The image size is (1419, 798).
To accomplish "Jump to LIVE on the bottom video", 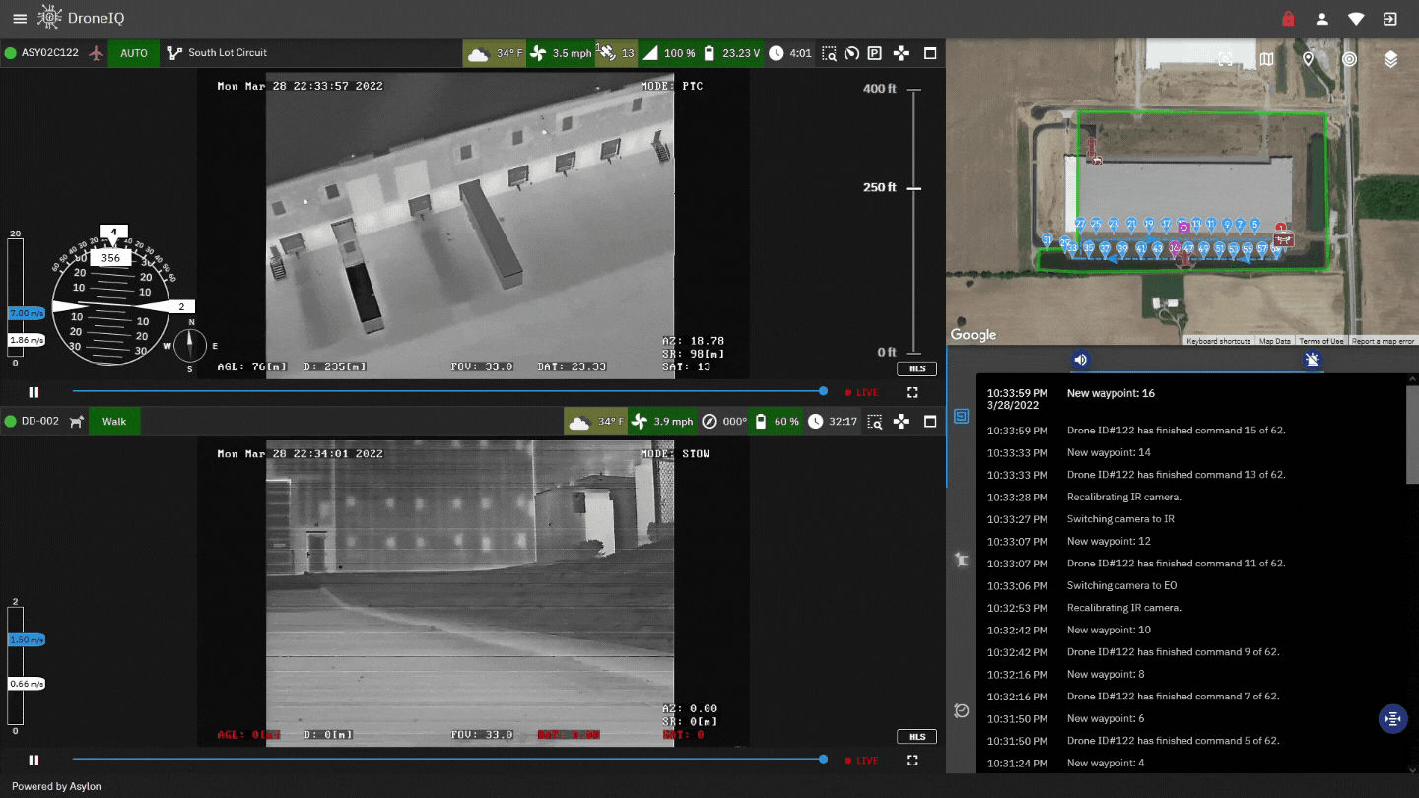I will [x=861, y=760].
